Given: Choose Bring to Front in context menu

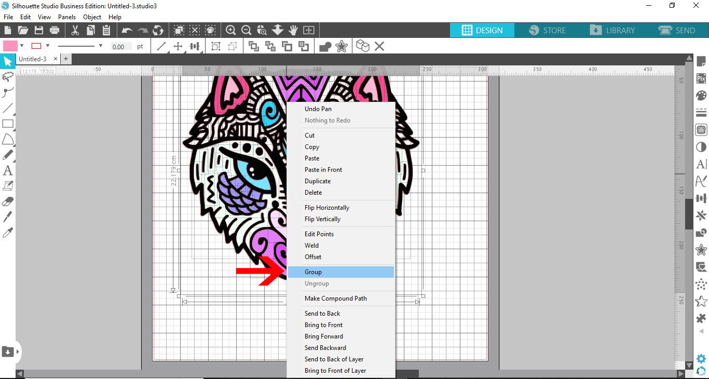Looking at the screenshot, I should pos(341,325).
